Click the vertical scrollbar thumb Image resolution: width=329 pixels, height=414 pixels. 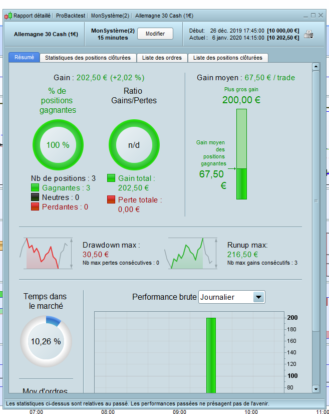[316, 200]
